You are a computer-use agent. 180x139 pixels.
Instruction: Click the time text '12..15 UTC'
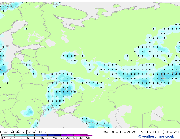pyautogui.click(x=150, y=132)
